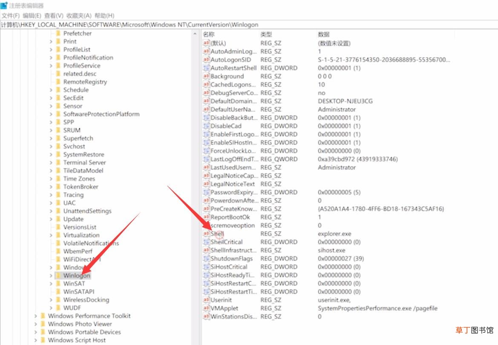
Task: Click the LegalNoticeText string icon
Action: (x=206, y=184)
